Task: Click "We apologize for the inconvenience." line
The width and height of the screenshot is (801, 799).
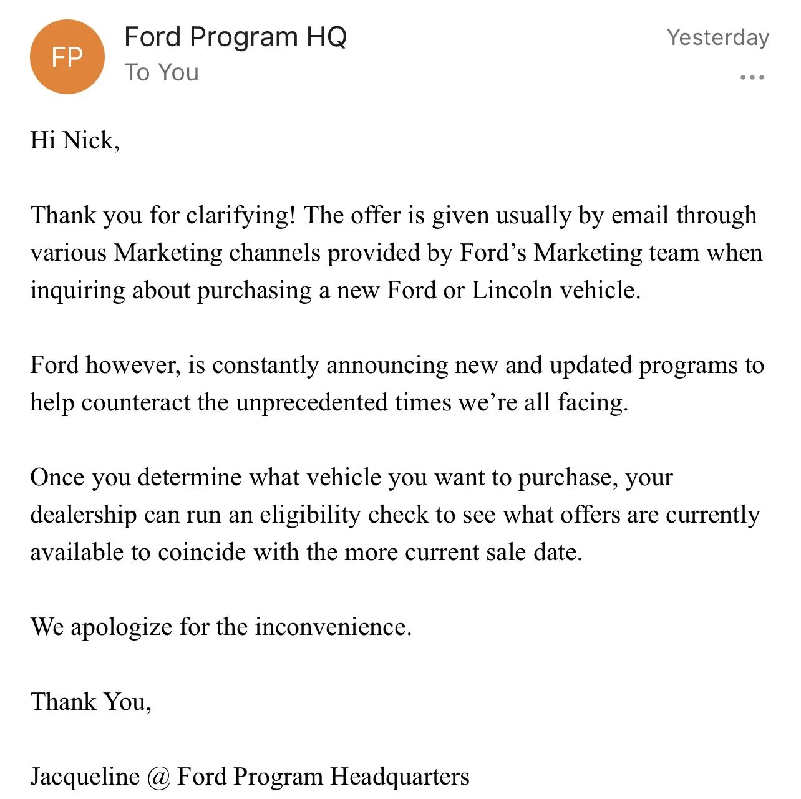Action: coord(221,627)
